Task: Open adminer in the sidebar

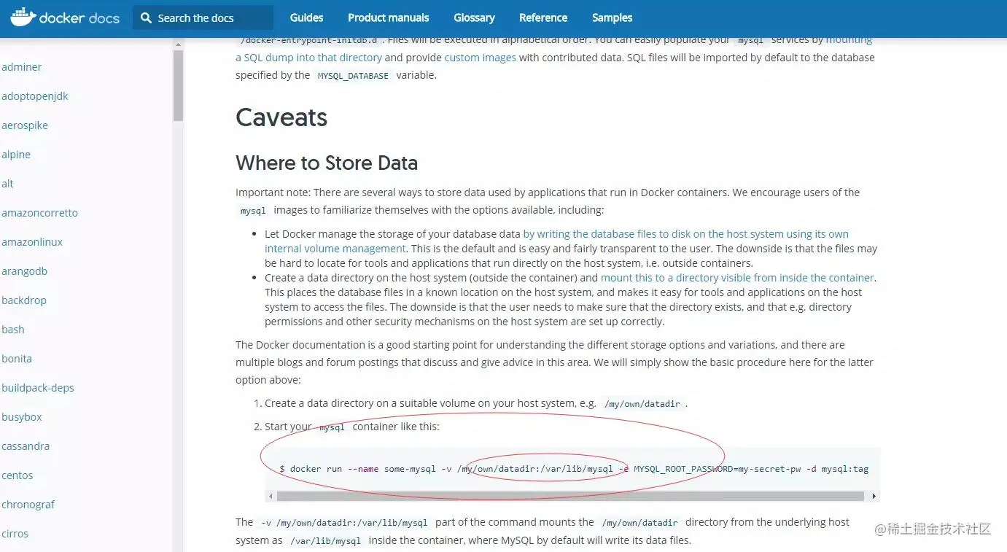Action: 22,67
